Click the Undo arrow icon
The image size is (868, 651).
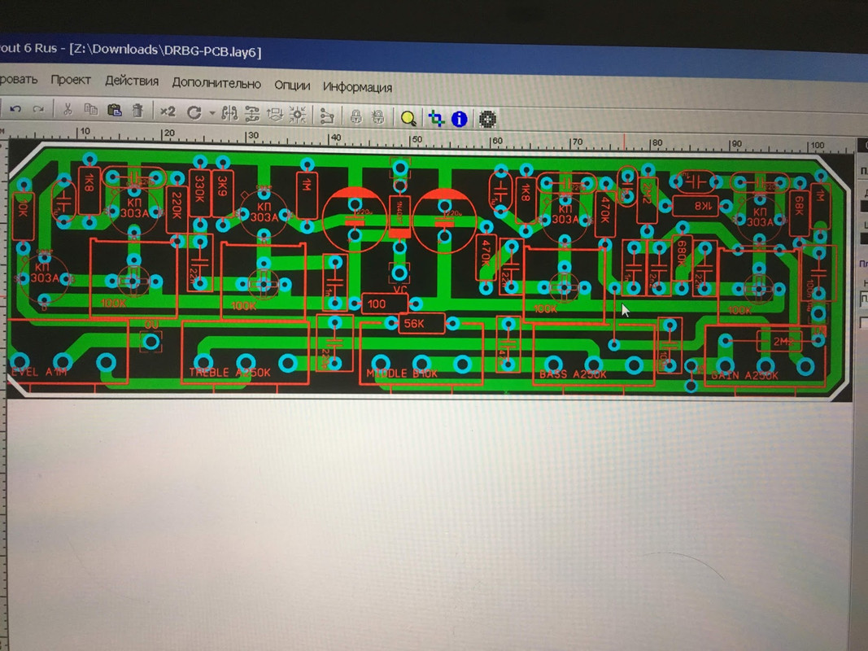[15, 109]
